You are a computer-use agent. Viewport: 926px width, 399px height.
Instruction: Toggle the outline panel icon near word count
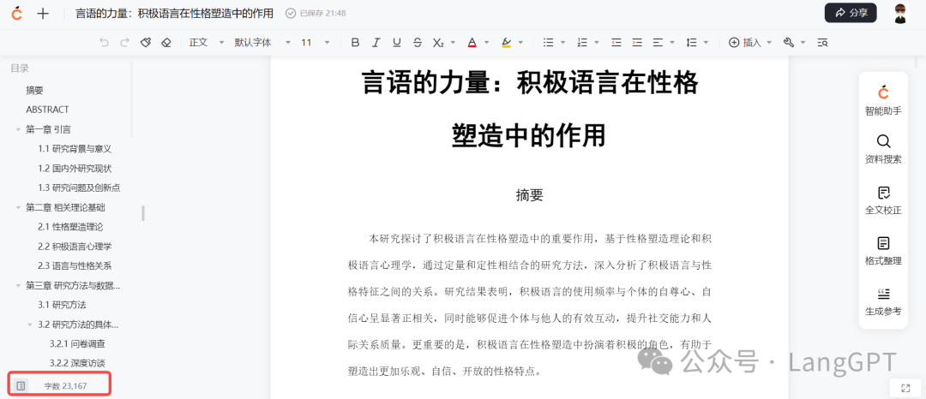[21, 385]
